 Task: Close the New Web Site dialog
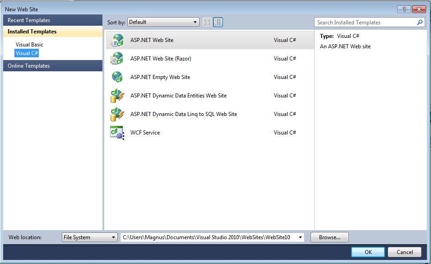pyautogui.click(x=419, y=9)
